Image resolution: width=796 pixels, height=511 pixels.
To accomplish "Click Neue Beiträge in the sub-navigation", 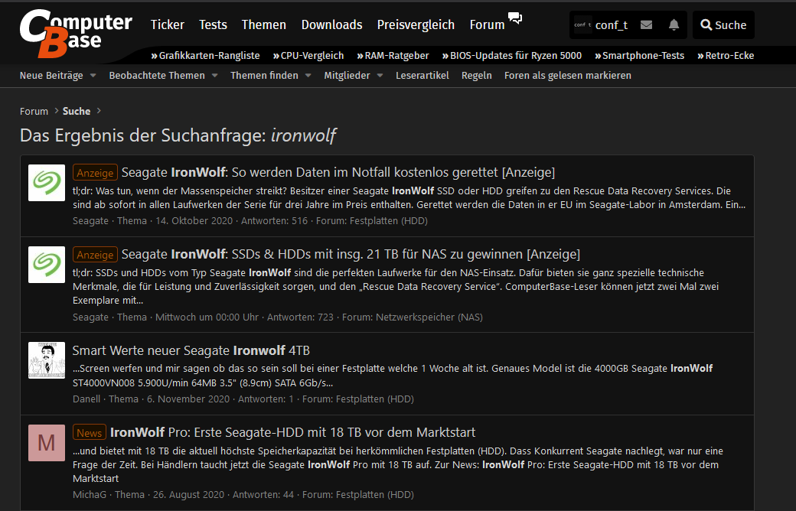I will click(51, 75).
